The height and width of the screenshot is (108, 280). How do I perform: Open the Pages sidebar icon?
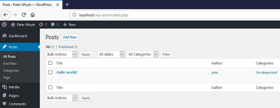[4, 96]
